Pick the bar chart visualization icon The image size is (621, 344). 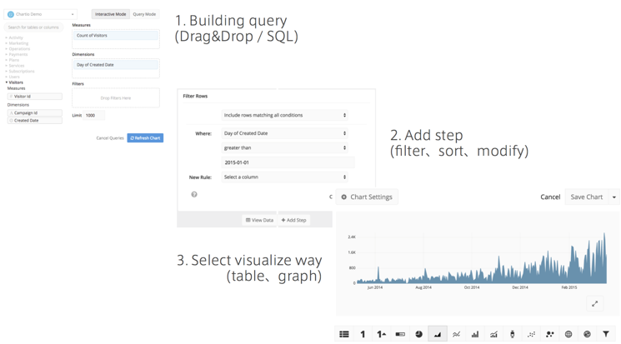tap(475, 334)
